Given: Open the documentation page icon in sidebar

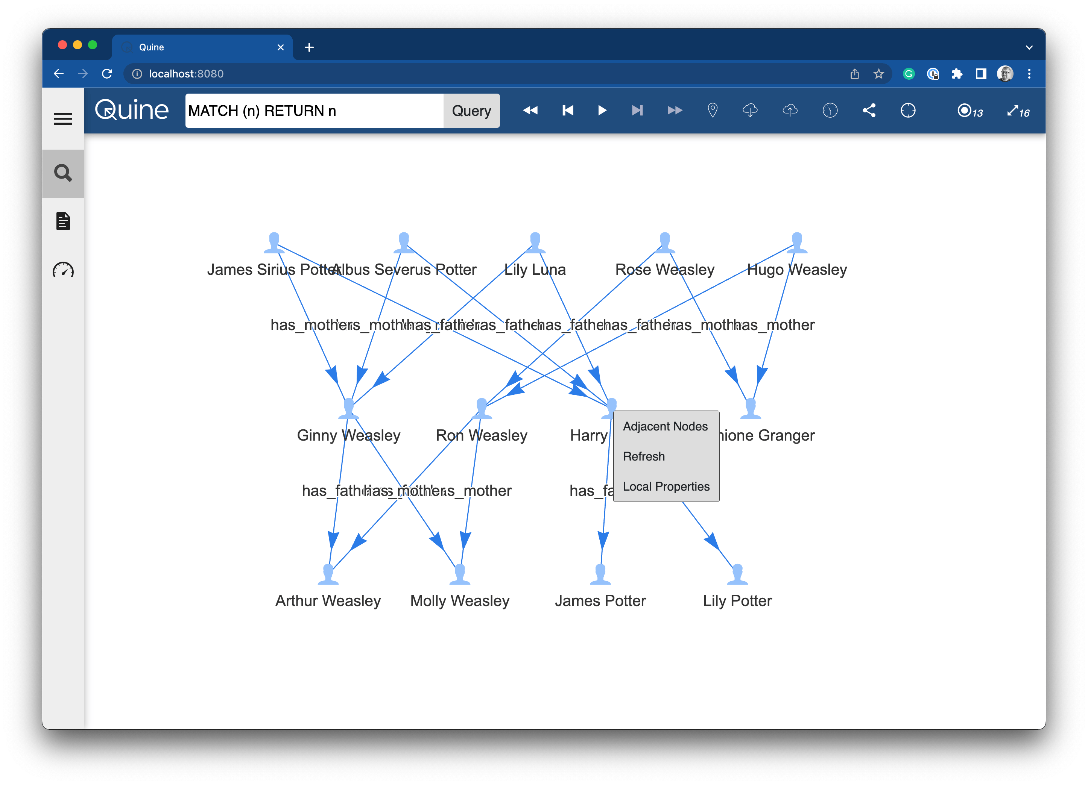Looking at the screenshot, I should [x=63, y=221].
